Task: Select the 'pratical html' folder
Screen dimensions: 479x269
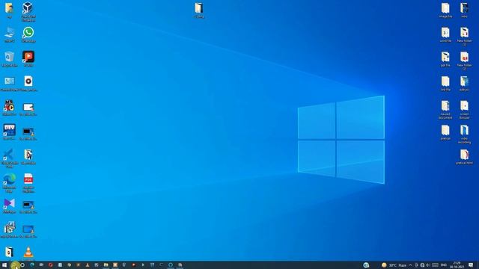Action: [x=464, y=156]
